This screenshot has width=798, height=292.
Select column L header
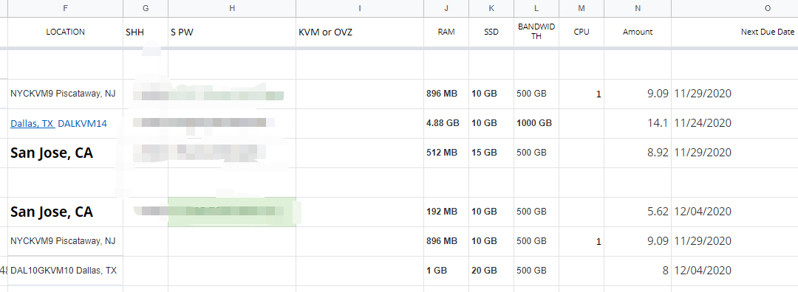[x=536, y=8]
